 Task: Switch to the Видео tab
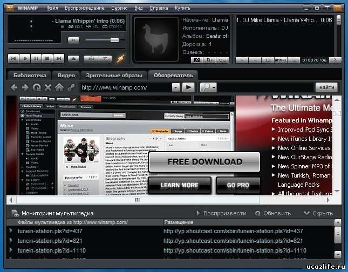[66, 75]
